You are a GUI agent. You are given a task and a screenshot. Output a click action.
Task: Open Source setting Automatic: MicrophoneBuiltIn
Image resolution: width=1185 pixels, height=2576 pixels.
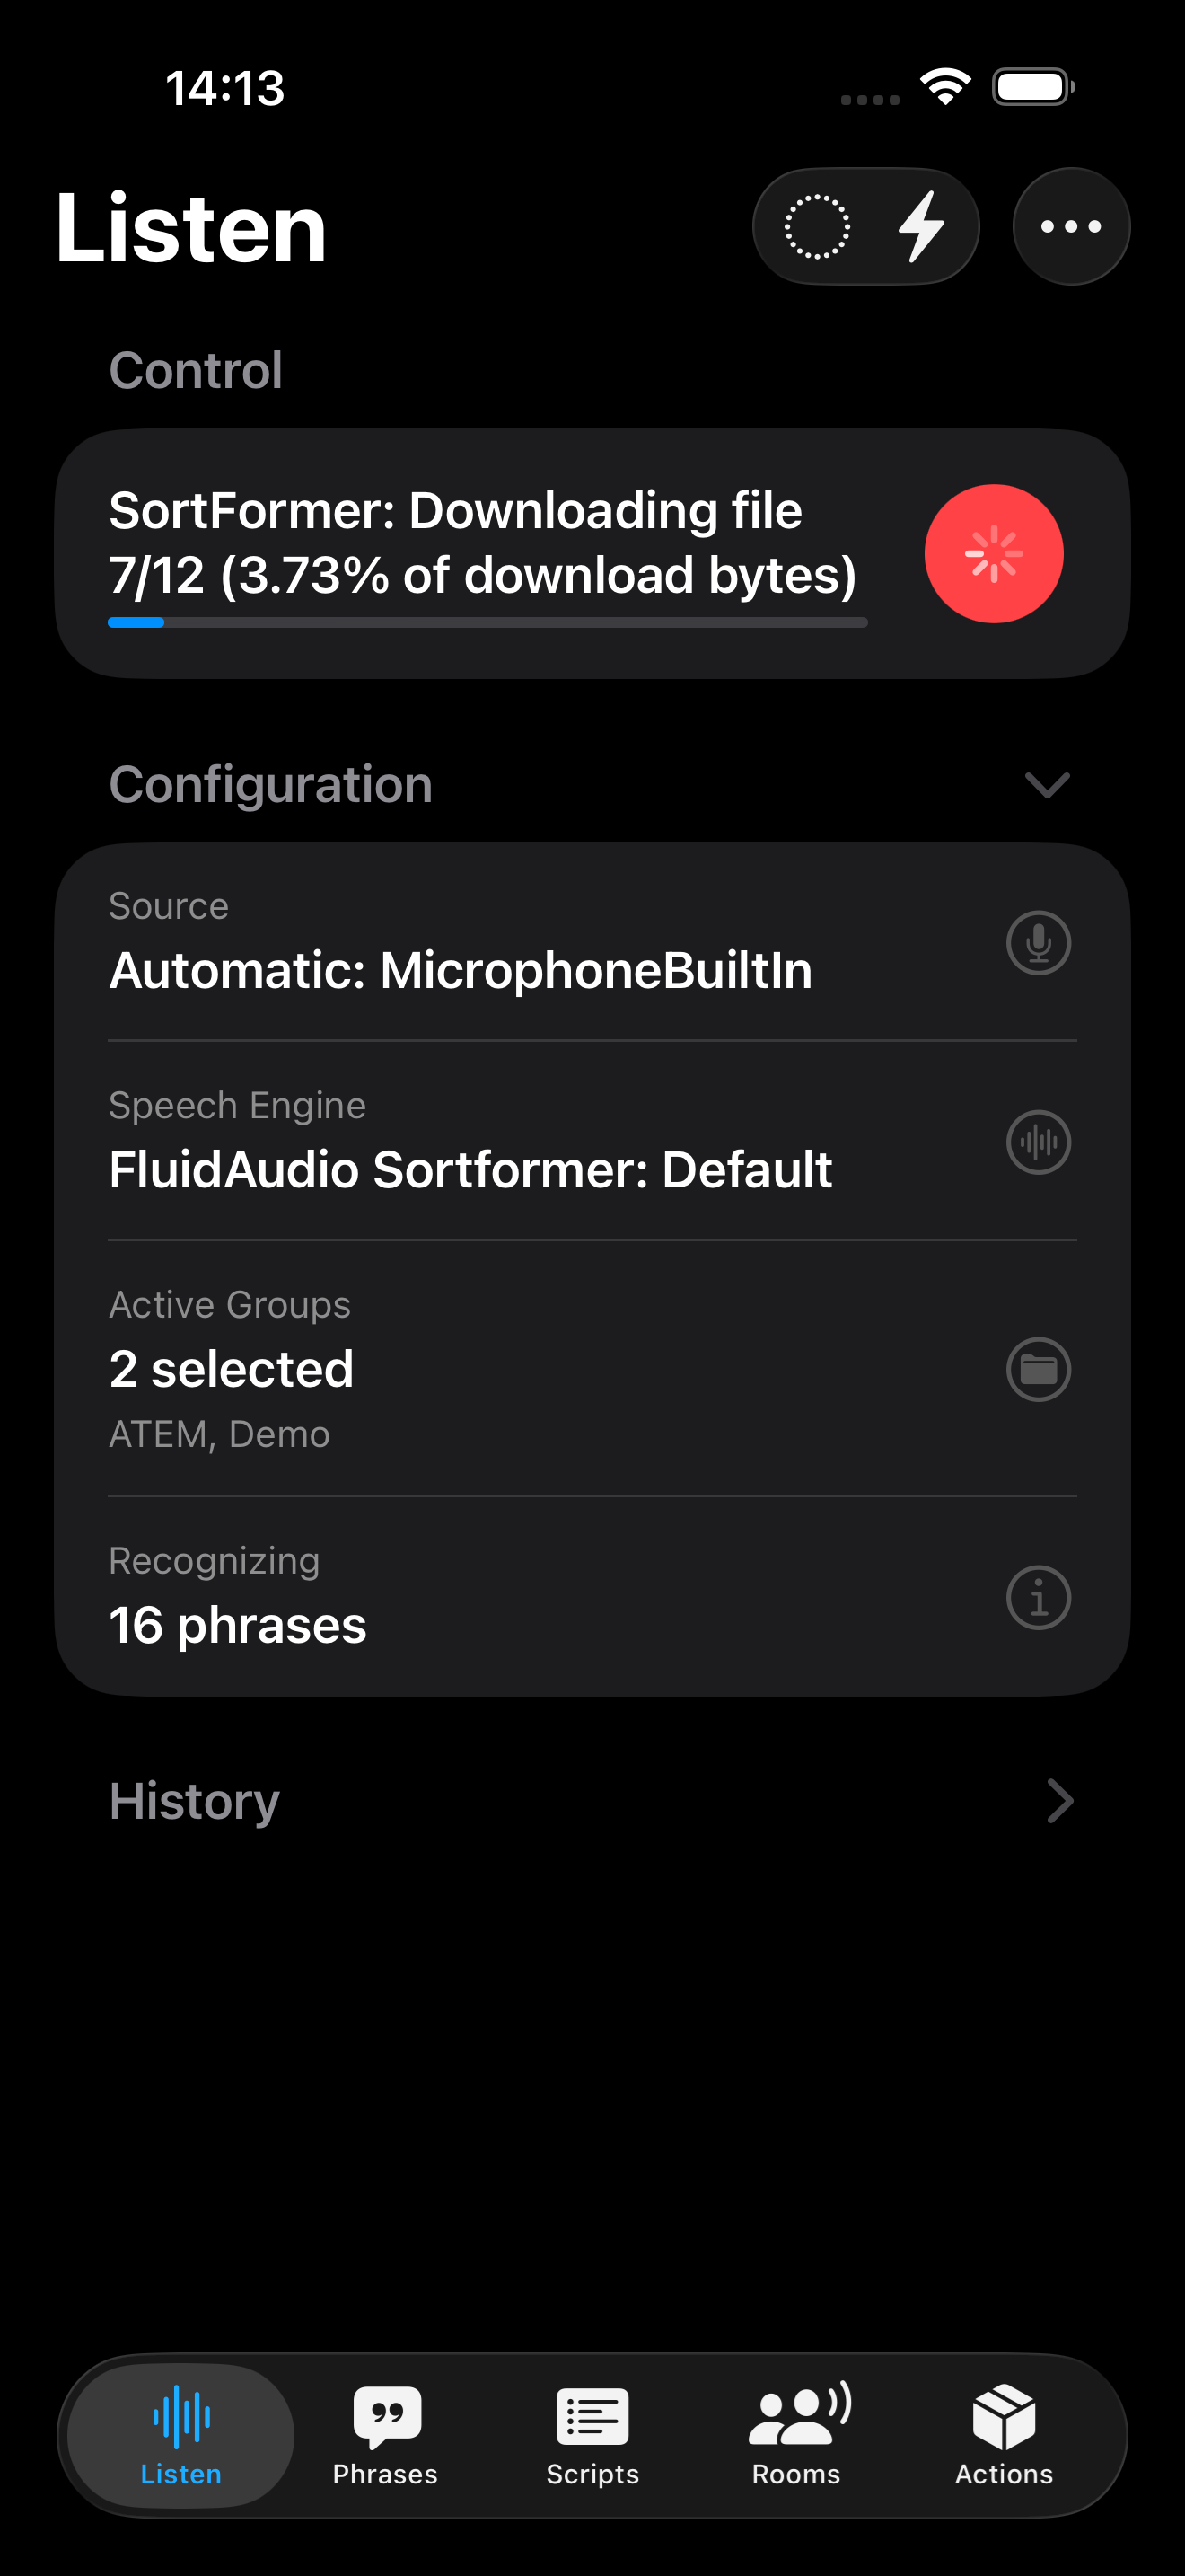(x=460, y=969)
